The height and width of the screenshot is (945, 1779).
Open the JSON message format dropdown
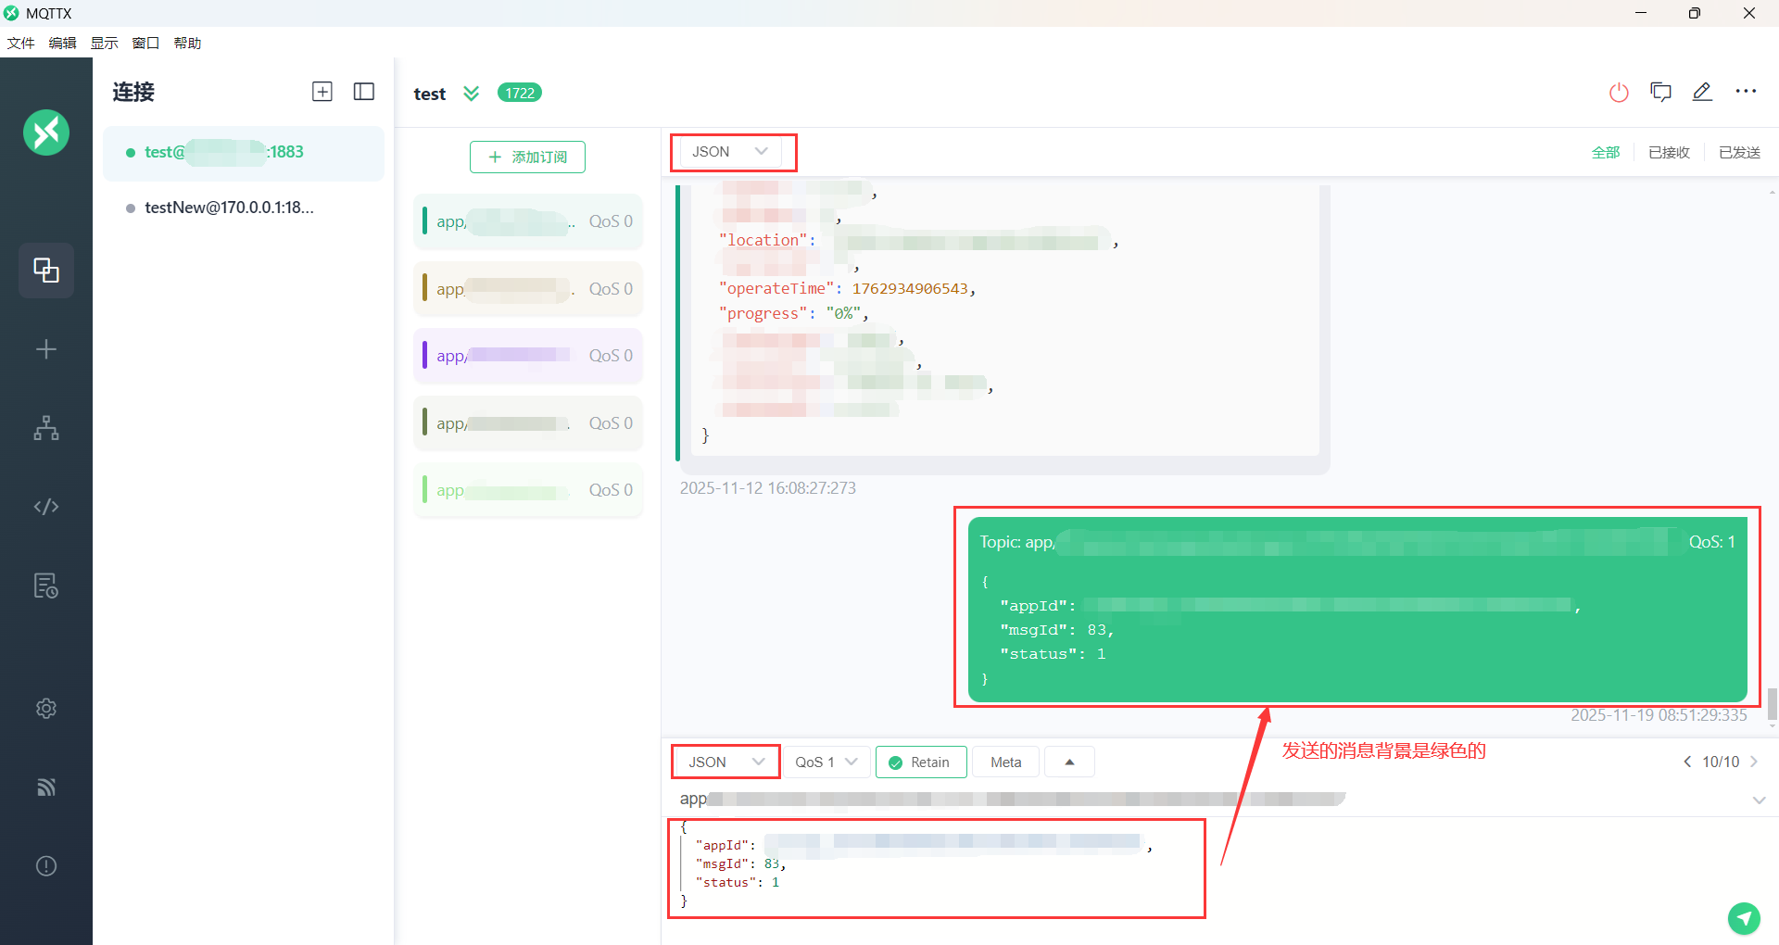732,151
